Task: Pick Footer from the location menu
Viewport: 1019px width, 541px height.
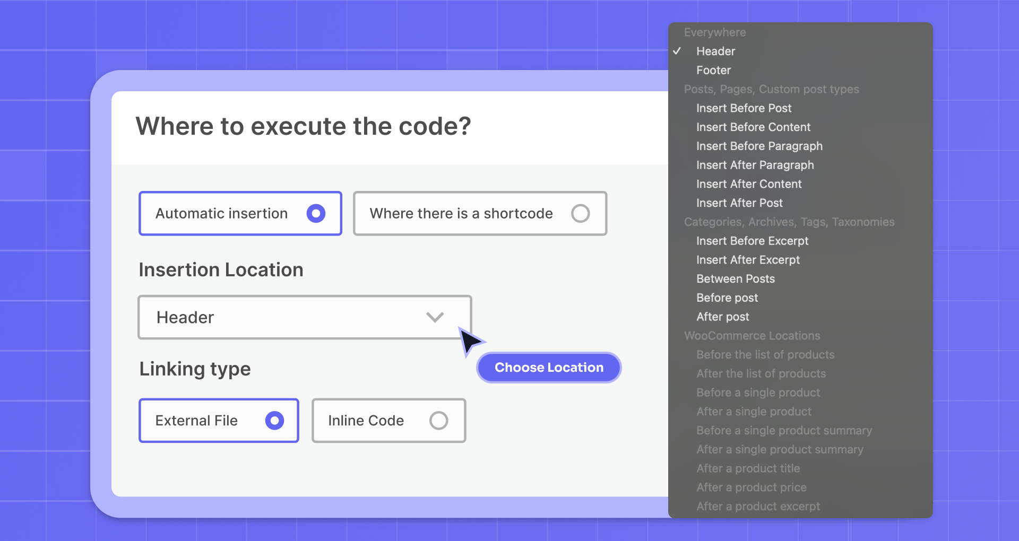Action: [x=713, y=71]
